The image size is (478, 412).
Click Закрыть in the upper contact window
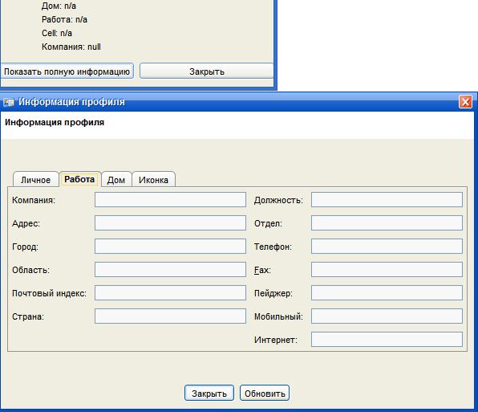(207, 71)
